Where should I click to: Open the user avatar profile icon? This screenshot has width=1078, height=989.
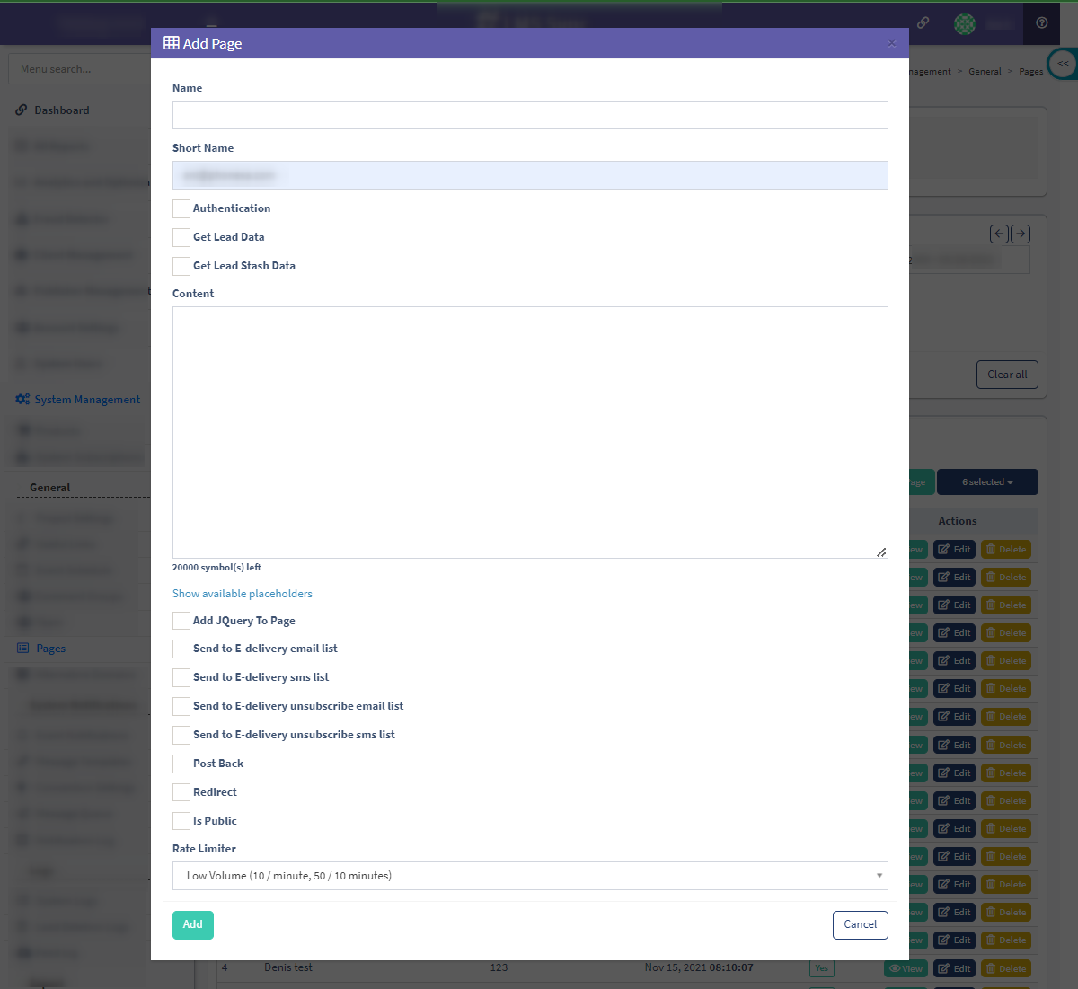coord(965,24)
